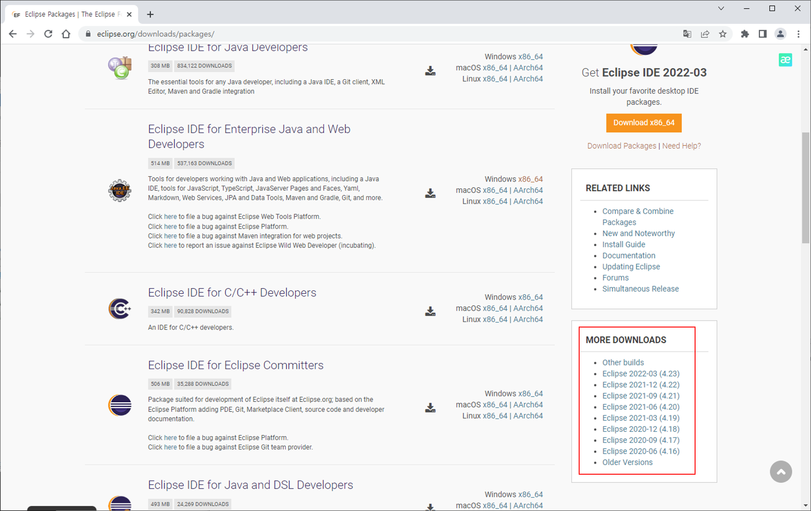Open the Eclipse 2020-06 (4.16) link
This screenshot has width=811, height=511.
pyautogui.click(x=641, y=451)
